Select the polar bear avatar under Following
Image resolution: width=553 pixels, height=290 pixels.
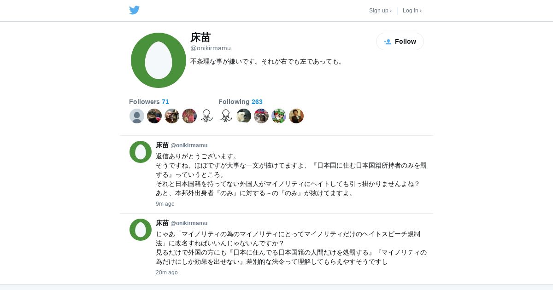(244, 116)
